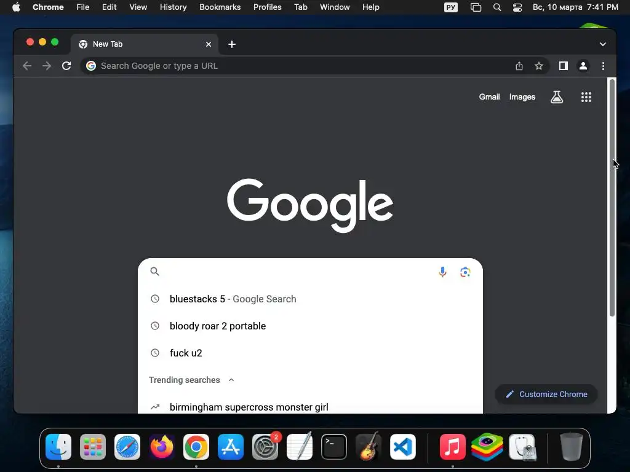Open the Edit menu
630x472 pixels.
click(x=110, y=7)
